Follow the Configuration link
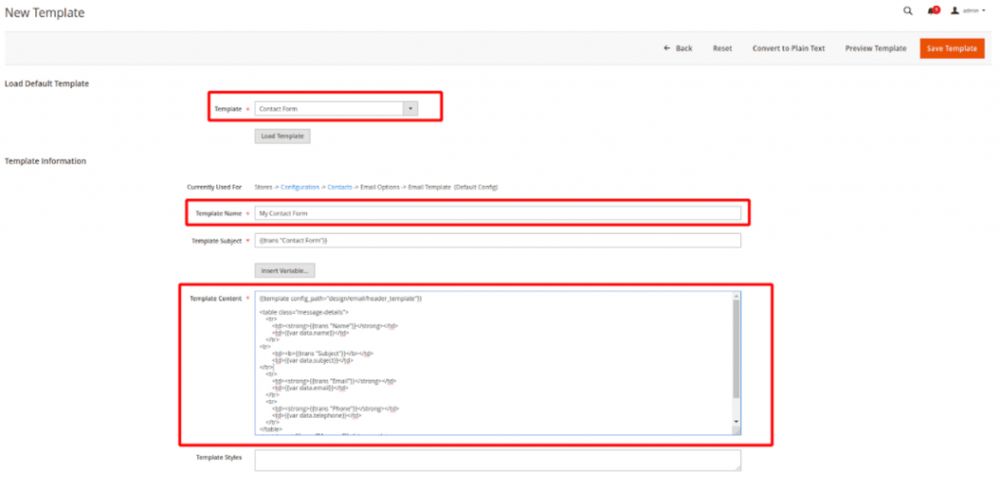1001x491 pixels. pyautogui.click(x=302, y=186)
